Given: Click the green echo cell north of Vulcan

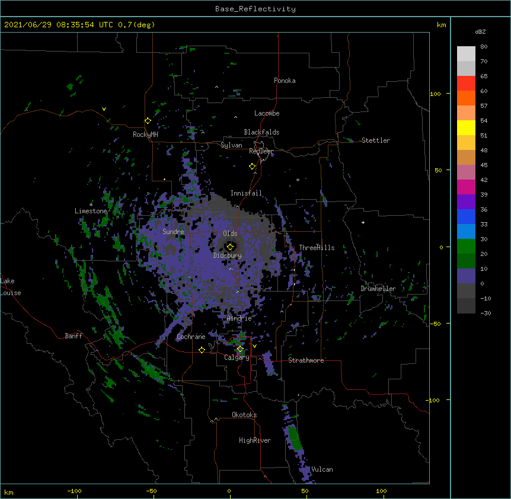Looking at the screenshot, I should [x=294, y=437].
